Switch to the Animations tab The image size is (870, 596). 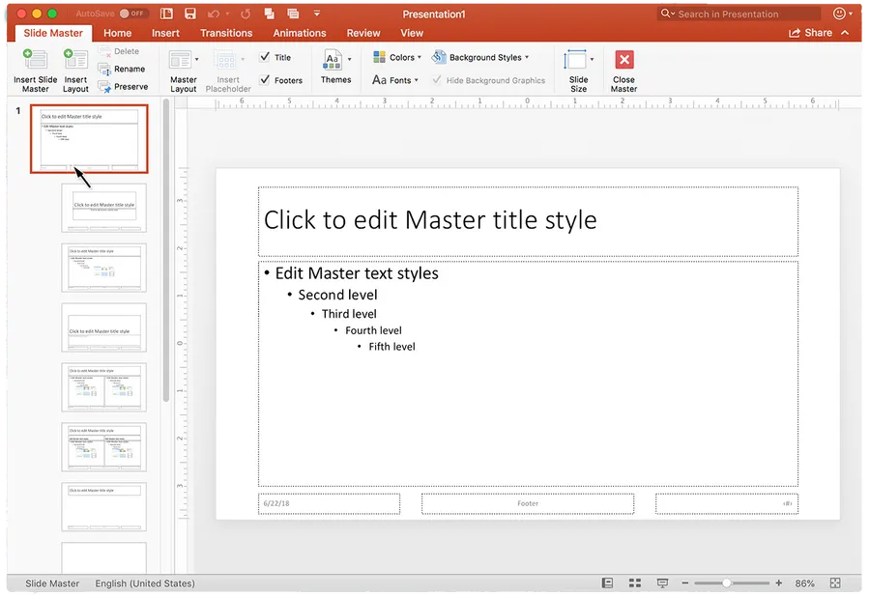click(300, 33)
